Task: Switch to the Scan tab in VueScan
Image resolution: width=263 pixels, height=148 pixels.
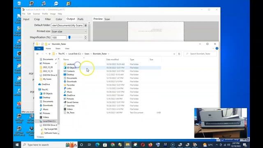Action: pyautogui.click(x=107, y=19)
